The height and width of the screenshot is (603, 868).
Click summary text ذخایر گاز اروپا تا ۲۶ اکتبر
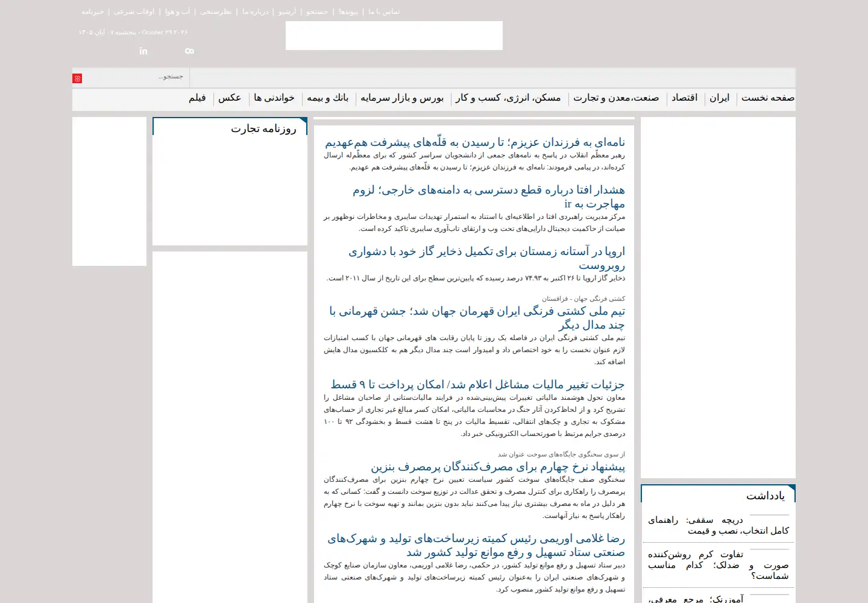[476, 278]
